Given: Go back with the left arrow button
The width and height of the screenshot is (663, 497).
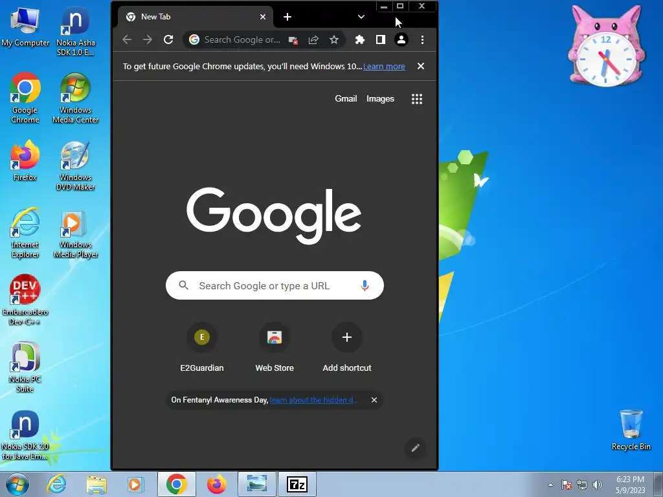Looking at the screenshot, I should (x=127, y=39).
